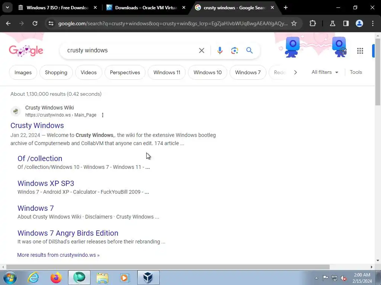Screen dimensions: 381x285
Task: Close the Downloads Oracle VM VirtualBox tab
Action: pyautogui.click(x=184, y=7)
